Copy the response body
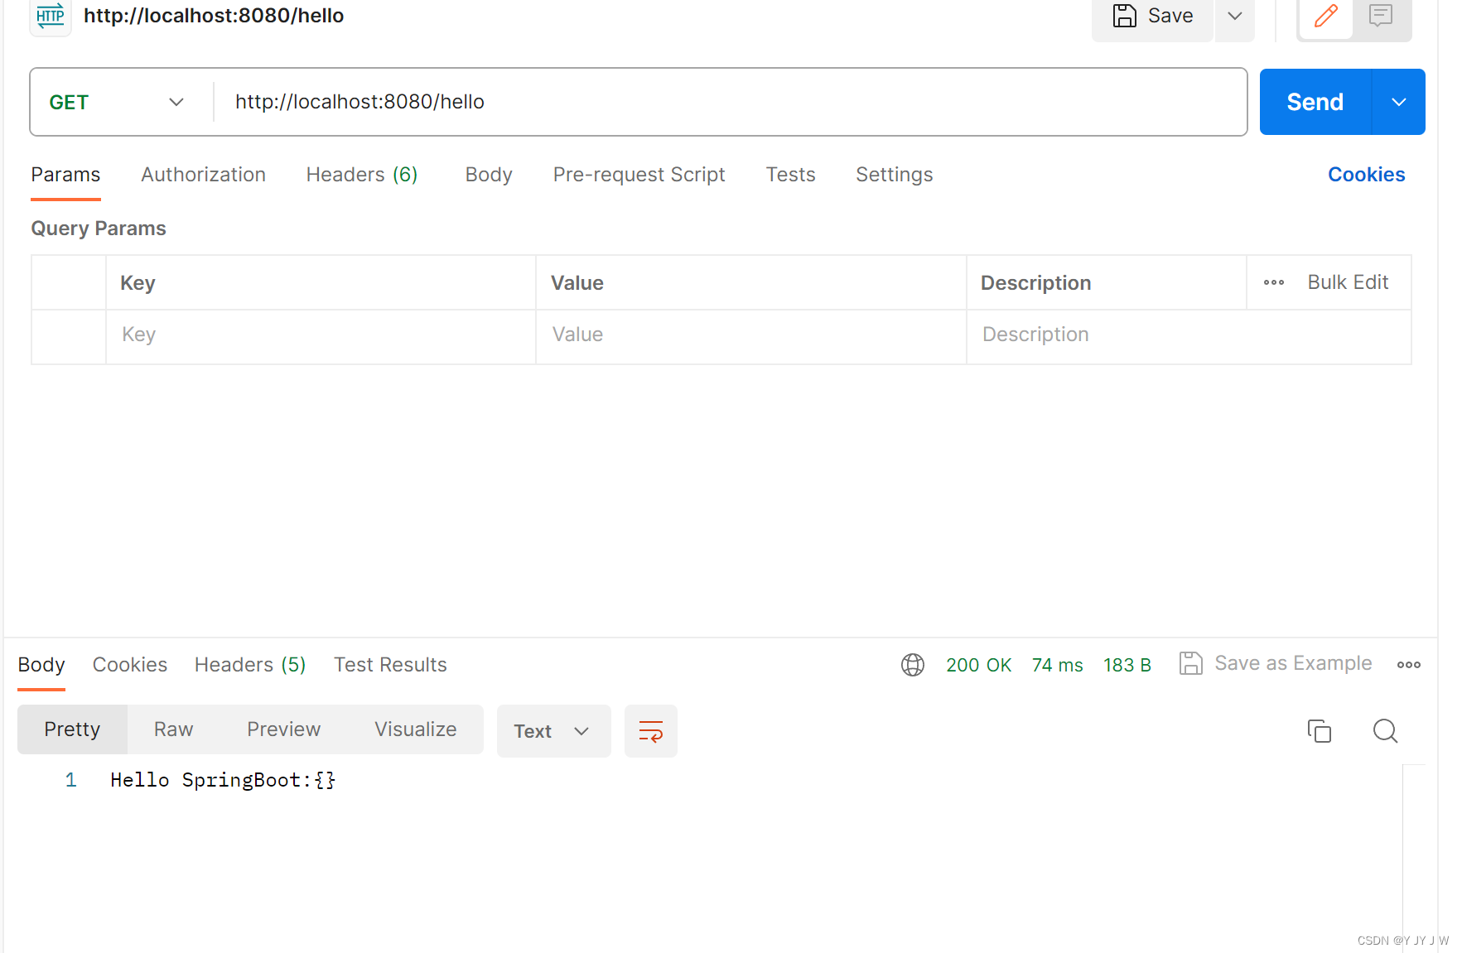This screenshot has height=953, width=1462. pyautogui.click(x=1320, y=731)
